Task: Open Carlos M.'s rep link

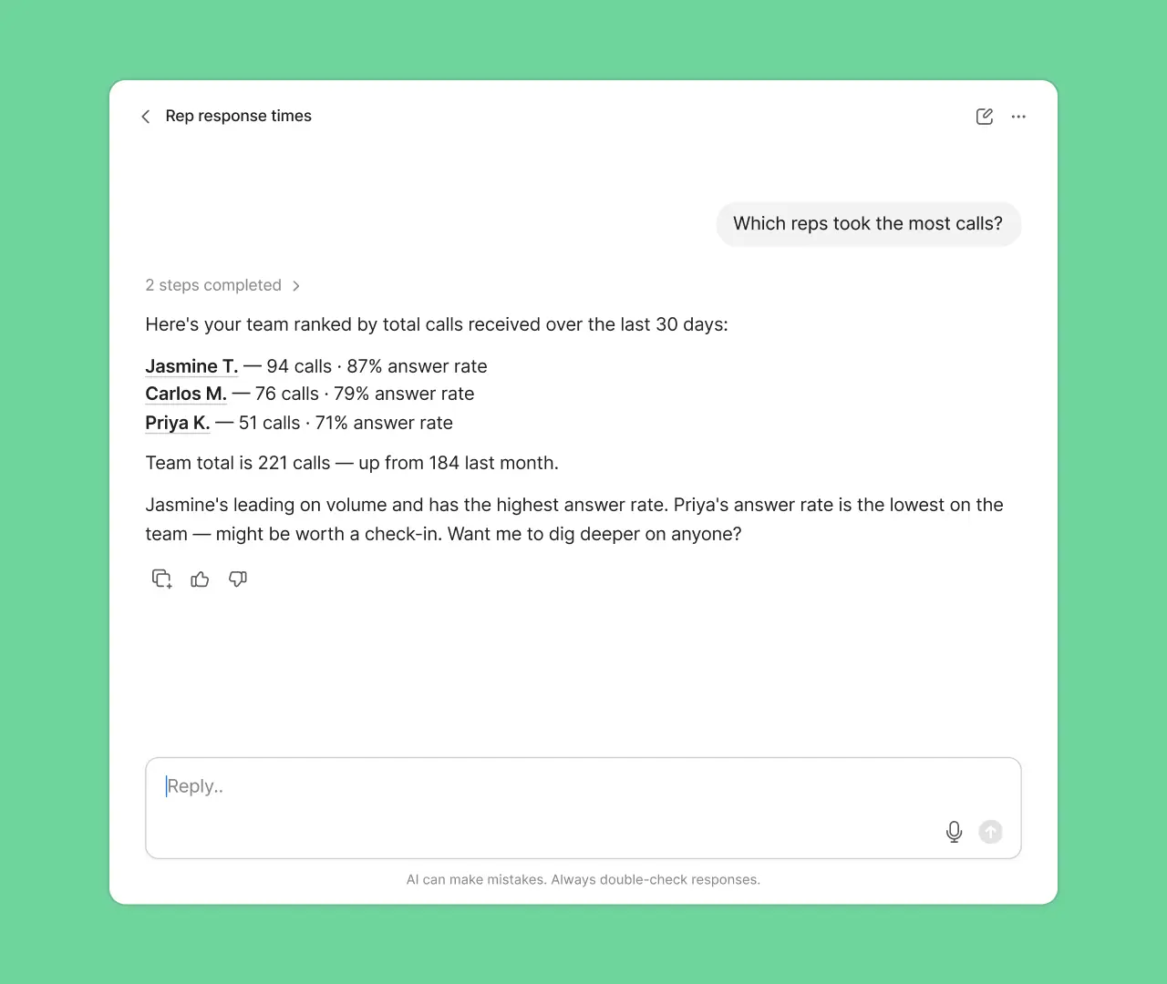Action: (186, 394)
